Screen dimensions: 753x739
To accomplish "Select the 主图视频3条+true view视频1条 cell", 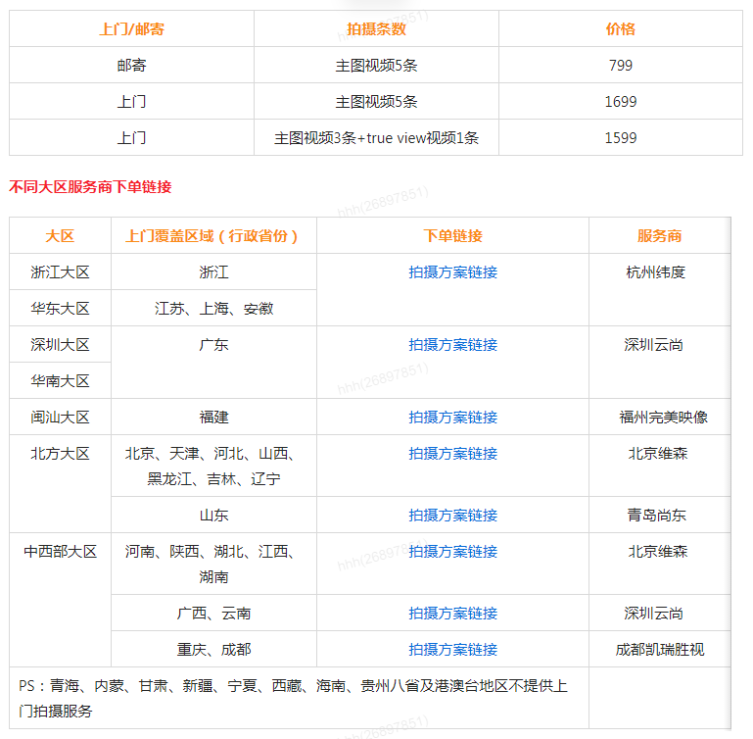I will pos(376,138).
